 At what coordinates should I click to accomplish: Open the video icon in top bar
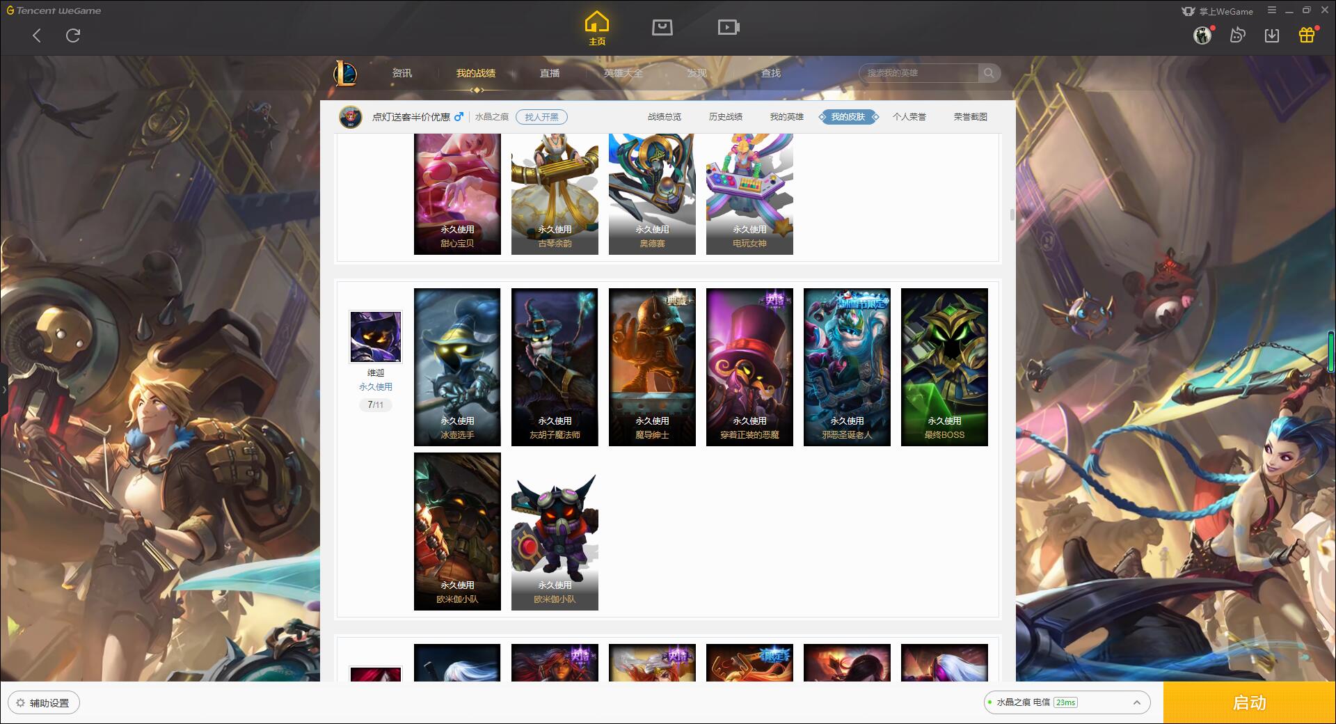(x=728, y=27)
